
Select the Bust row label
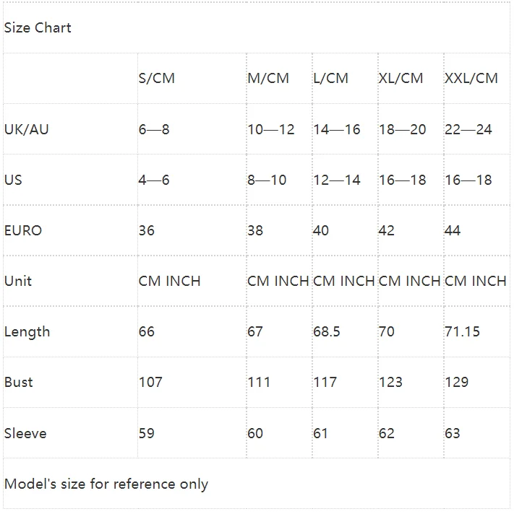(19, 382)
